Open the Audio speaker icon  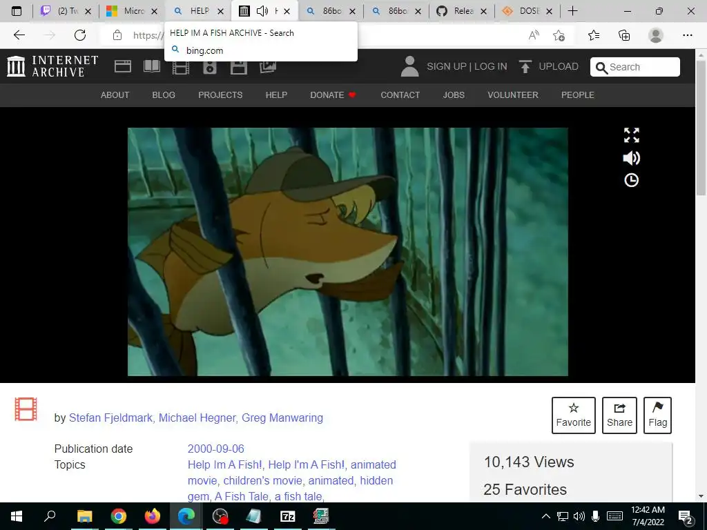[210, 67]
